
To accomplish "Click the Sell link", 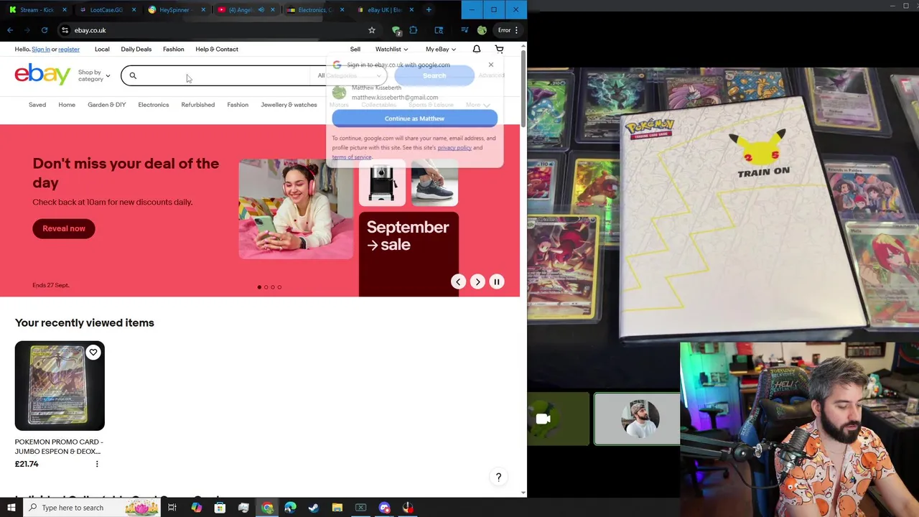I will (x=355, y=49).
